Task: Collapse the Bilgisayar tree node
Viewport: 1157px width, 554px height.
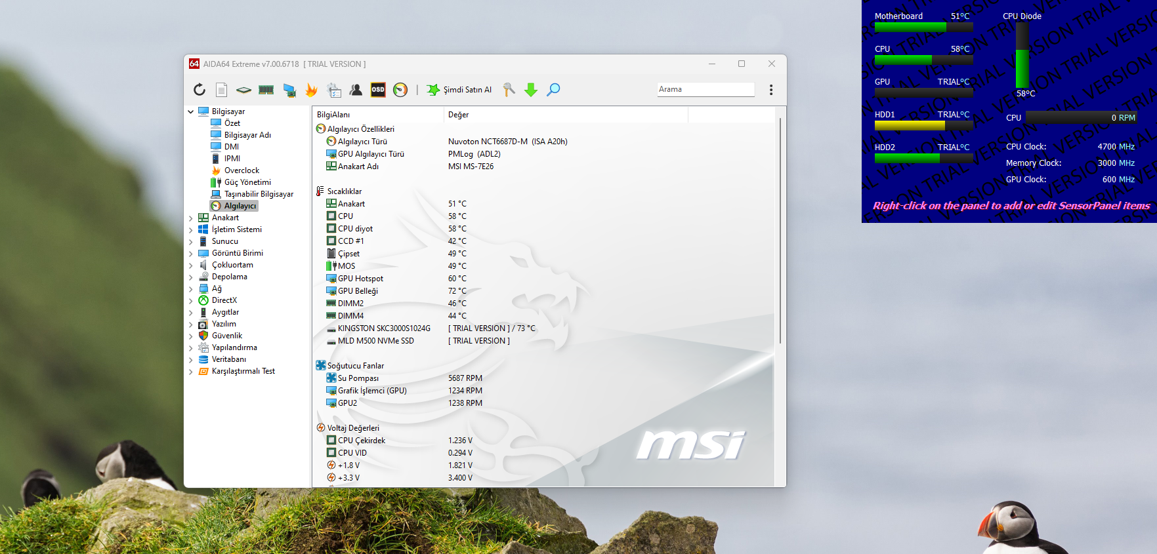Action: (x=191, y=111)
